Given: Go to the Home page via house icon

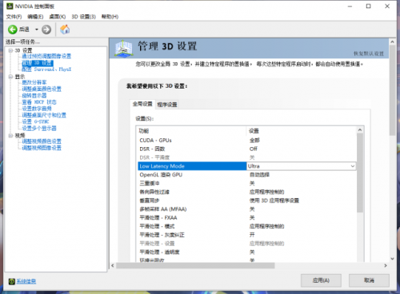Looking at the screenshot, I should tap(65, 30).
